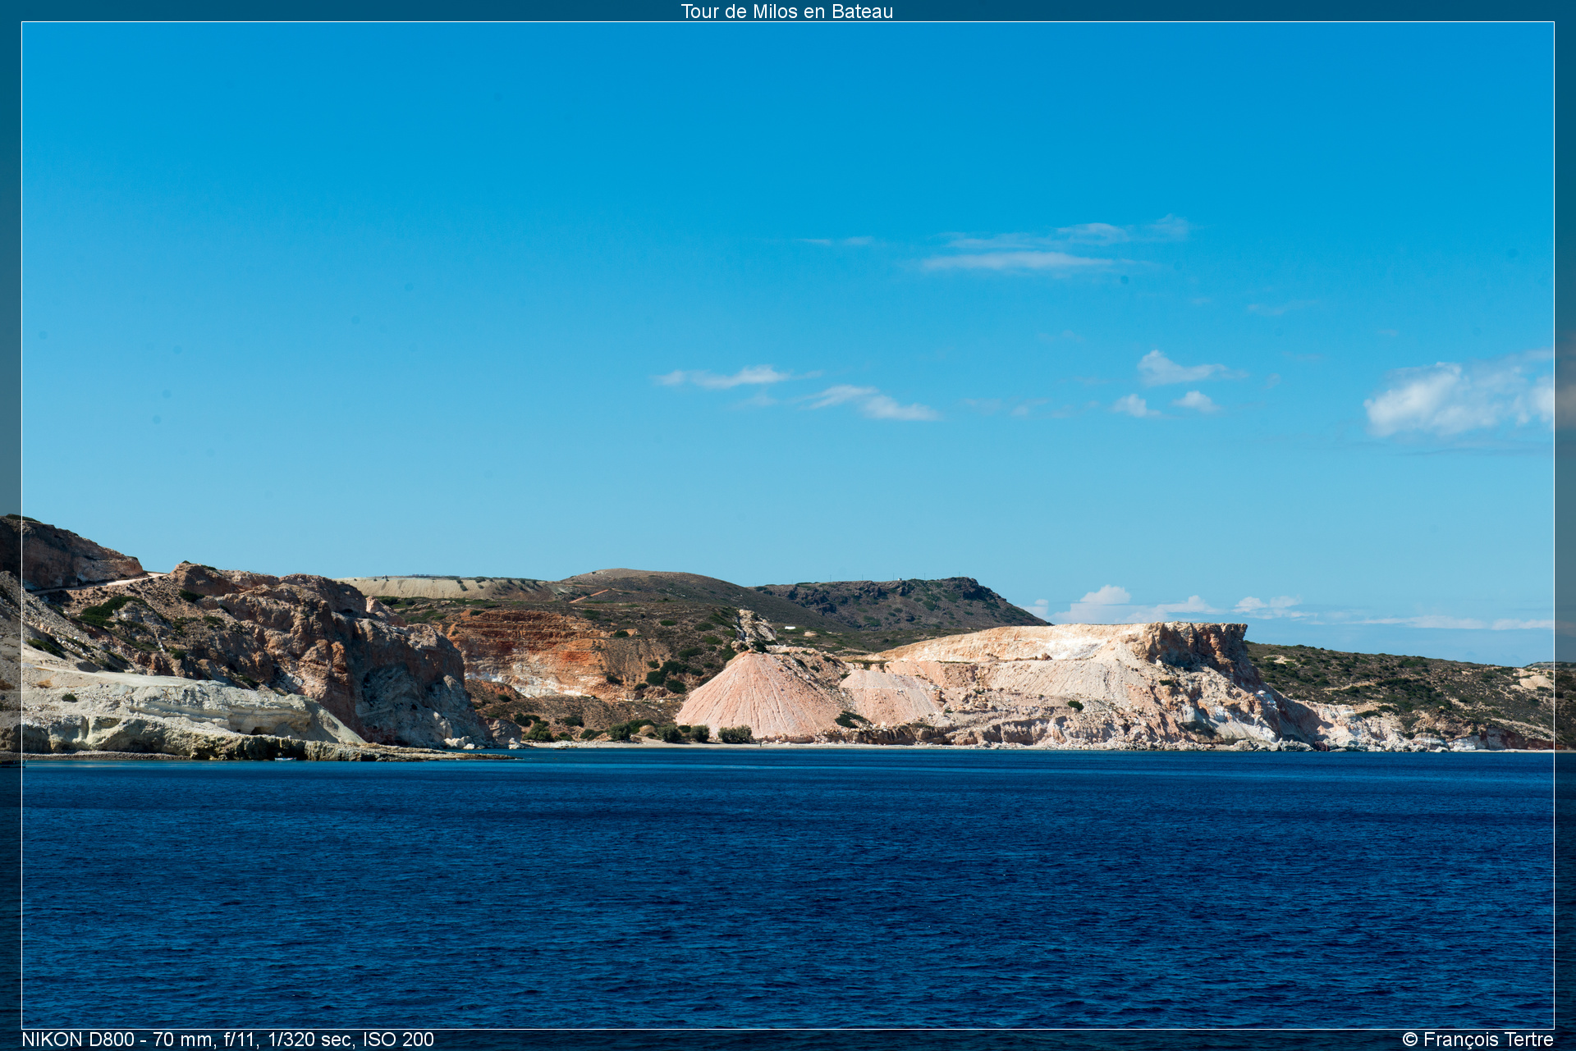
Task: Click the camera info text 'NIKON D800 - 70 mm, f/11, 1/320 sec, ISO 200'
Action: 228,1040
